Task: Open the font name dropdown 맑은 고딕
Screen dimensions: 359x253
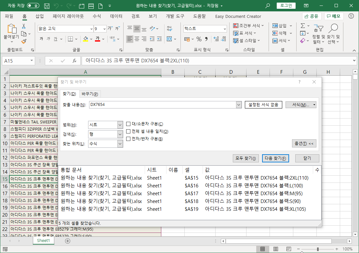Action: click(91, 29)
